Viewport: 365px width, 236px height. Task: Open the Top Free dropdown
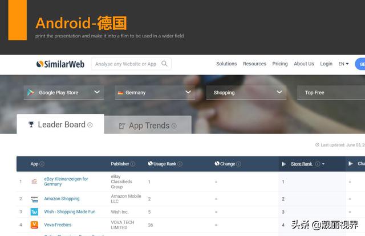click(331, 93)
